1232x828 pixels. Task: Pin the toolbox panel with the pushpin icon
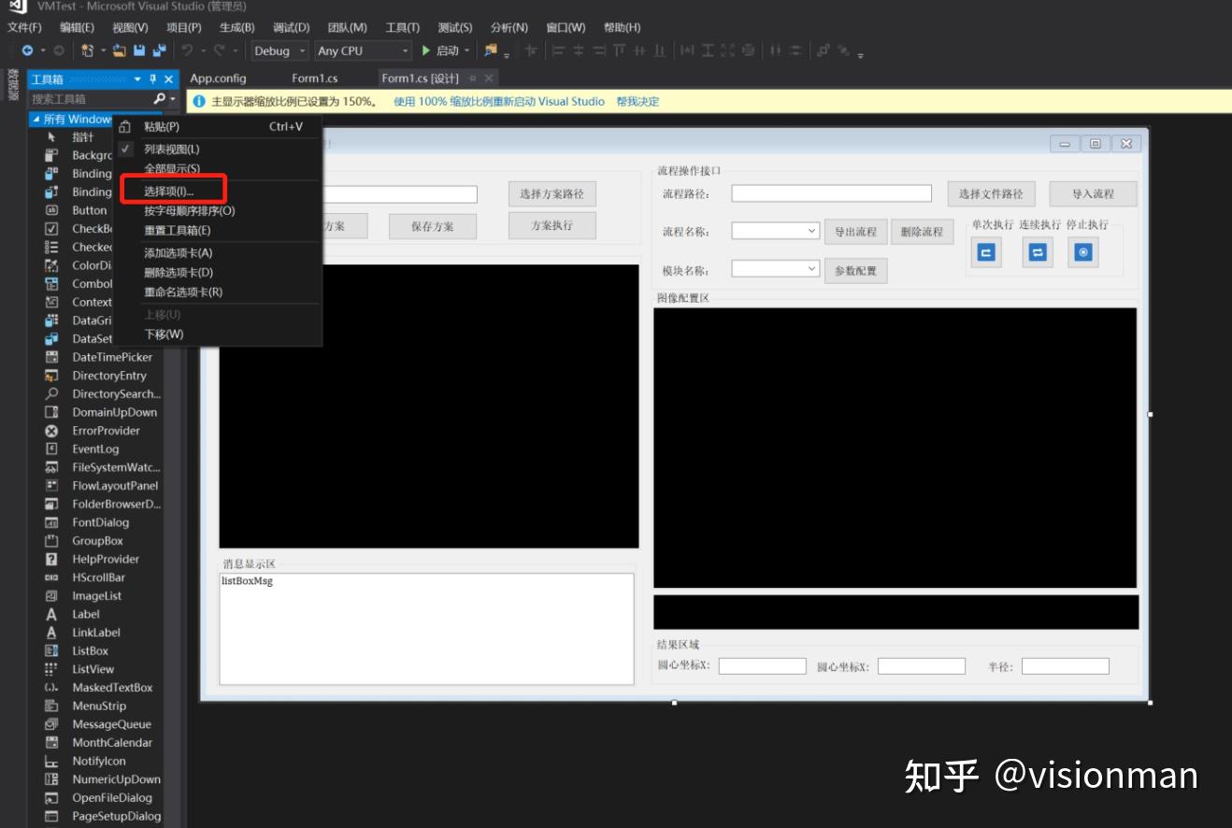point(153,79)
